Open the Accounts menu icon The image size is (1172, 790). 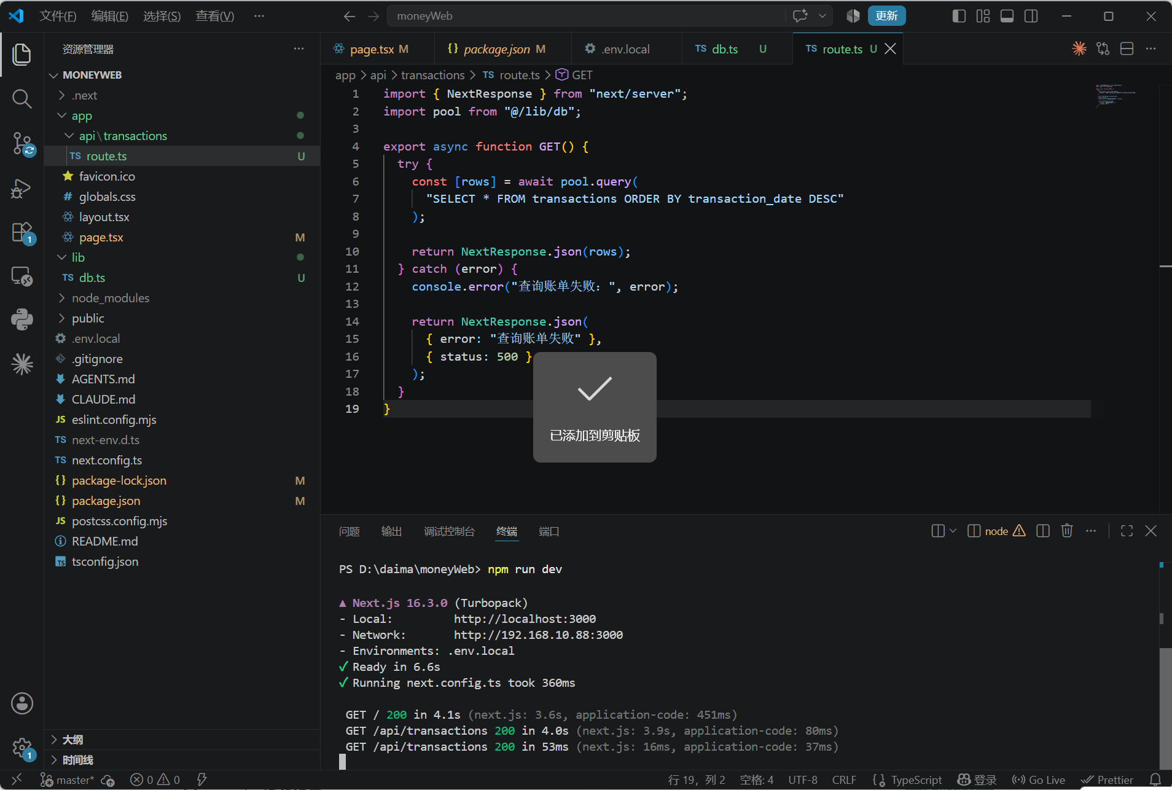click(22, 703)
